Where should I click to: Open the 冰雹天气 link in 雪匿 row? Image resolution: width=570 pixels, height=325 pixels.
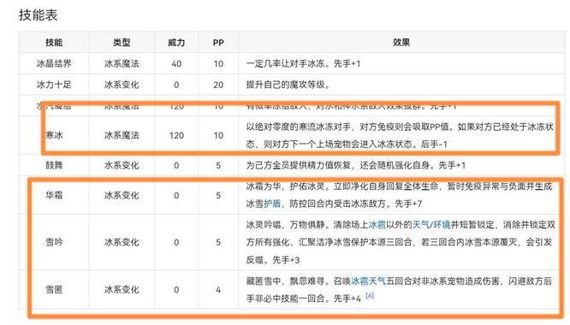368,281
